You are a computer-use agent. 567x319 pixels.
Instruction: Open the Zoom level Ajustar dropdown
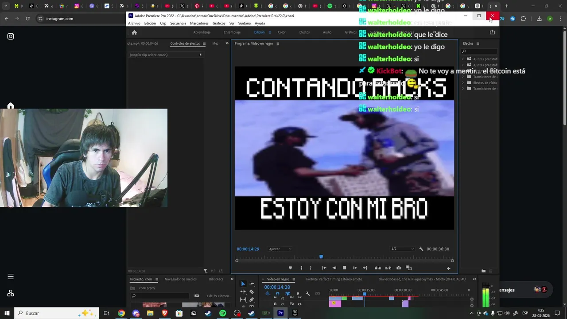(280, 249)
